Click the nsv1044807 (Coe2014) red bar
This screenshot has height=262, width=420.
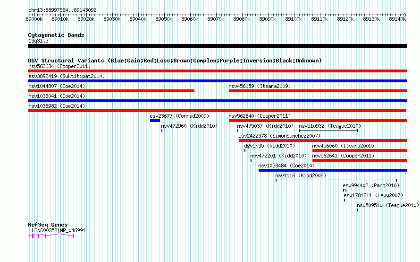coord(111,91)
